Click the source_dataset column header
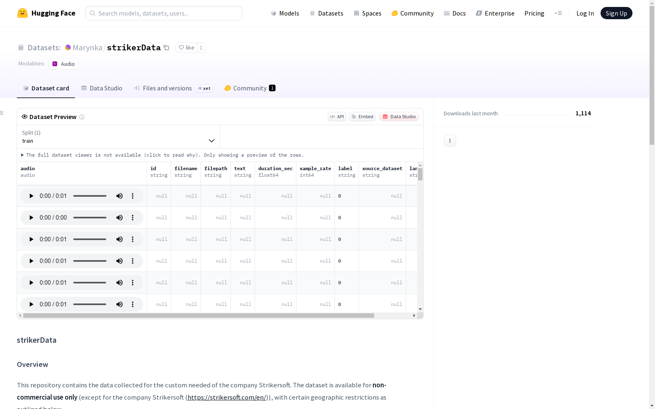655x409 pixels. click(x=382, y=173)
